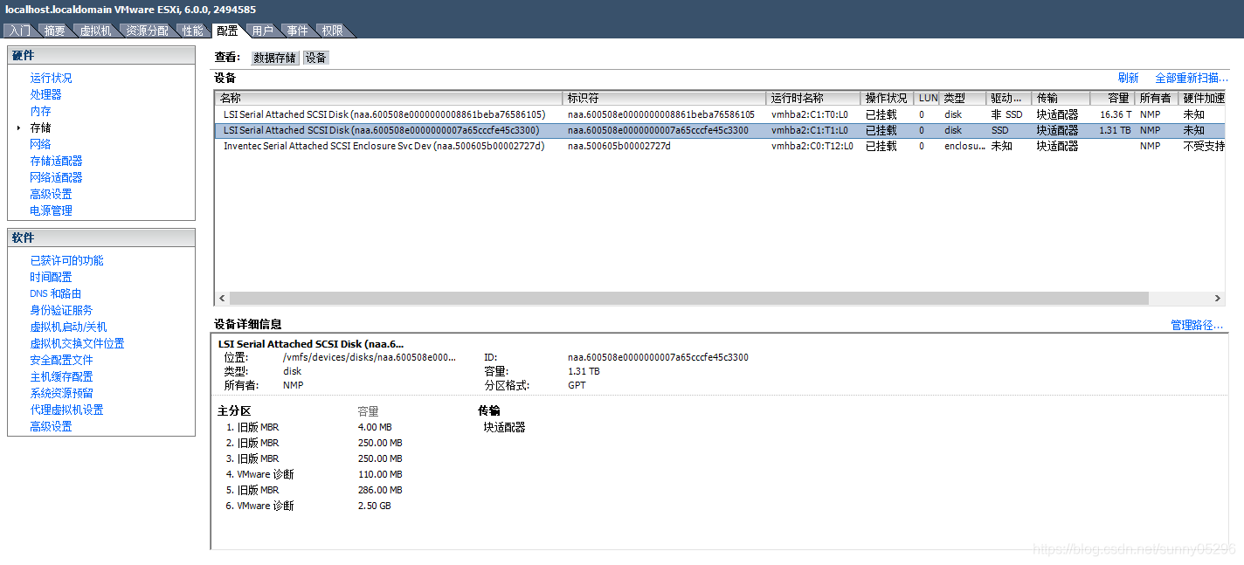
Task: Open 代理虚拟机设置
Action: [66, 410]
